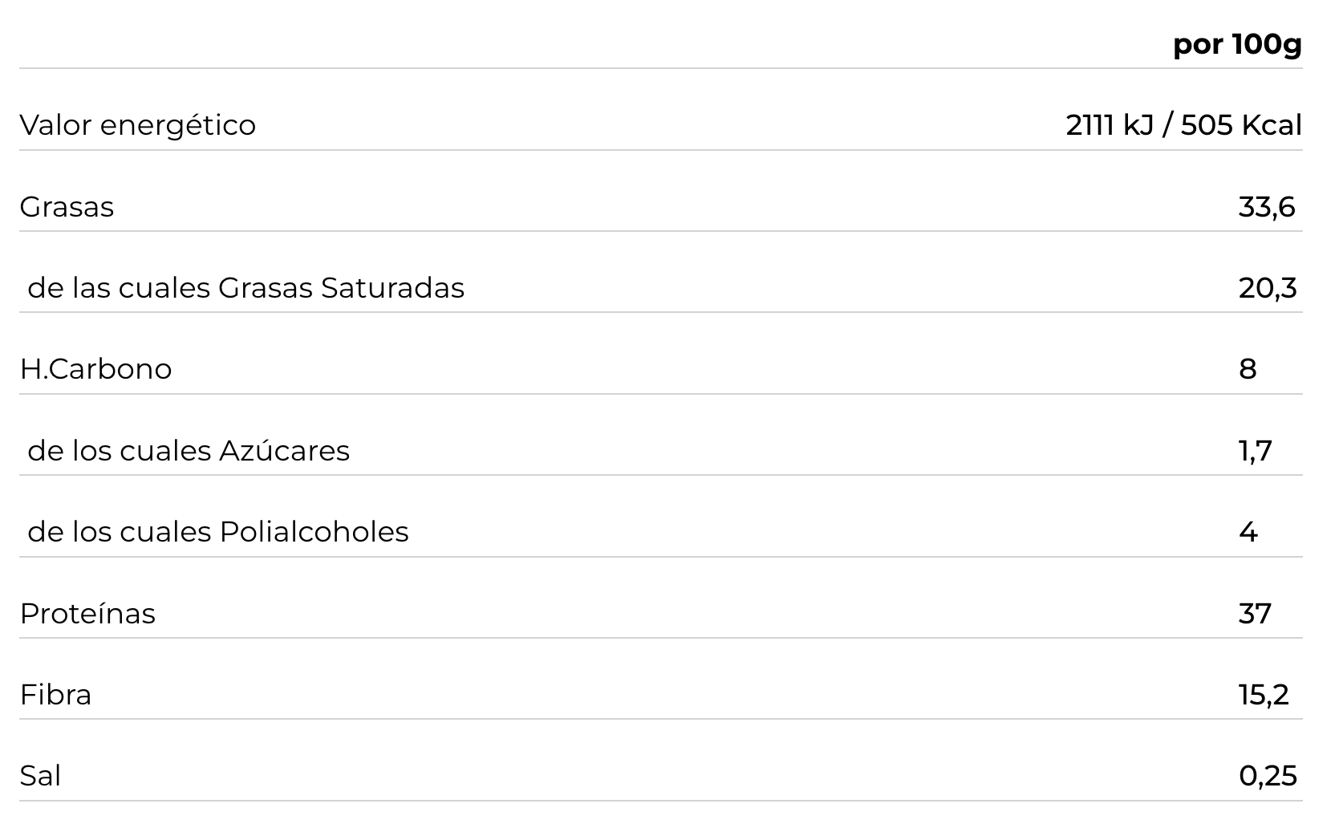
Task: Select the "Sal" row label
Action: click(x=40, y=776)
